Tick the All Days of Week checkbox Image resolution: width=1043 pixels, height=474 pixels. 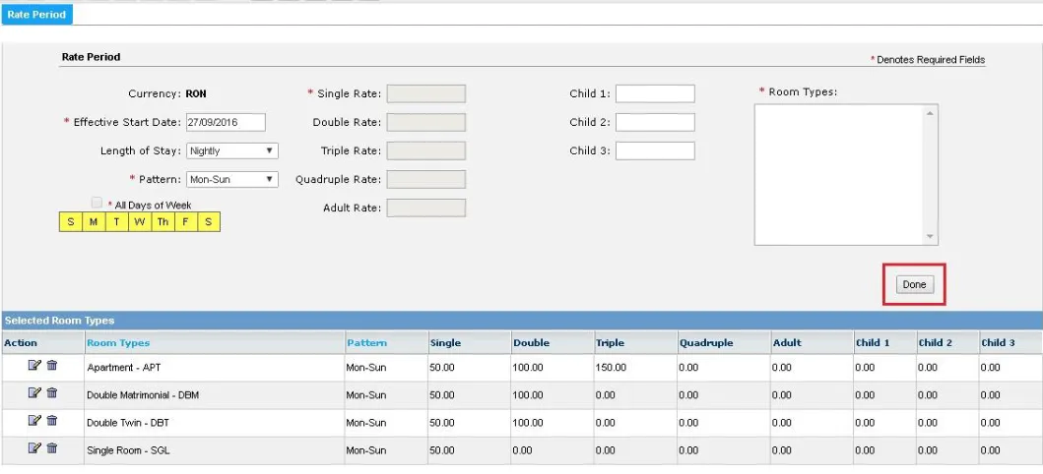(98, 204)
